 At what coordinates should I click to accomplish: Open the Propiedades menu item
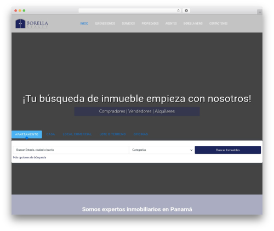150,23
